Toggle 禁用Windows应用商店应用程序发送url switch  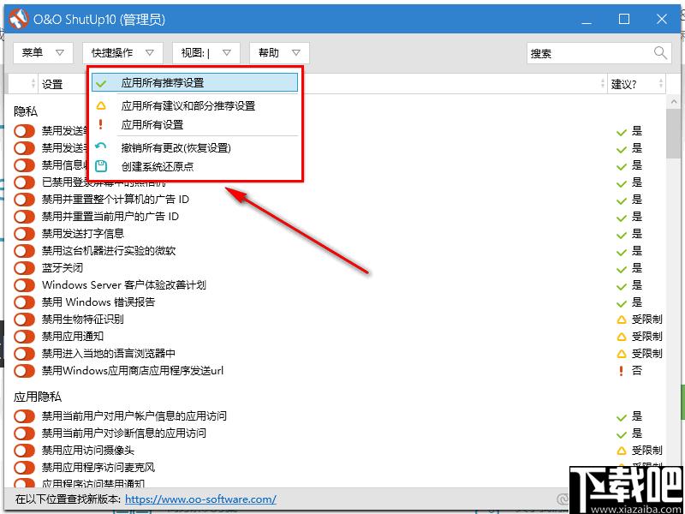click(x=24, y=371)
